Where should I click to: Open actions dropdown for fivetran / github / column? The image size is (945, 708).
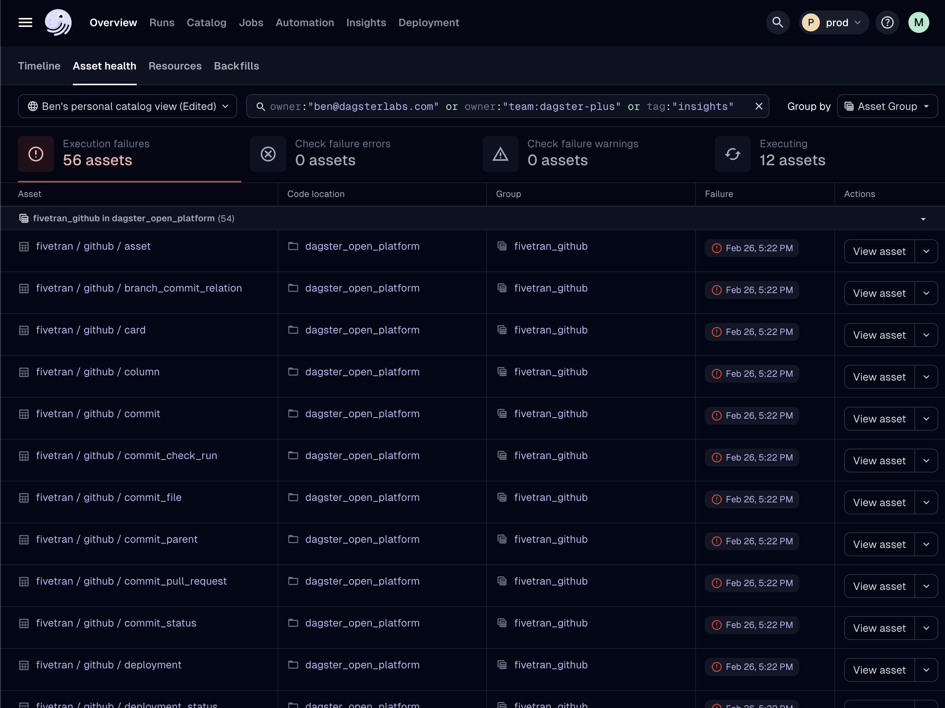click(x=926, y=377)
